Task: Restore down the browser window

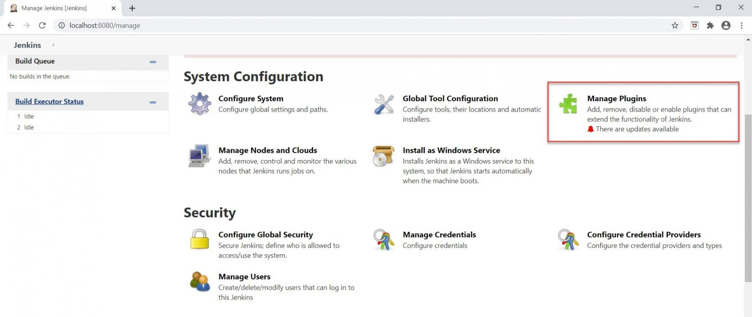Action: pyautogui.click(x=719, y=8)
